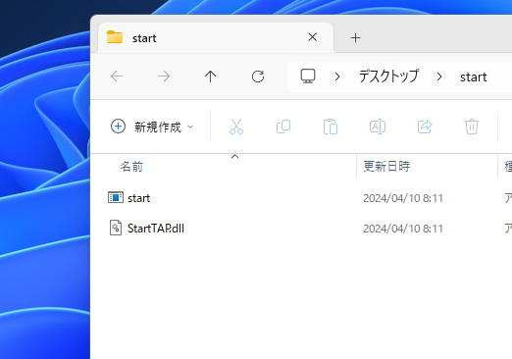
Task: Click the StartTAP.dll file icon
Action: 116,228
